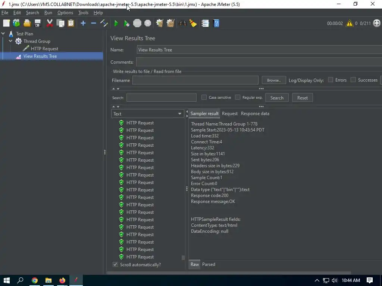Click down arrow on divider above Text dropdown

(x=118, y=107)
